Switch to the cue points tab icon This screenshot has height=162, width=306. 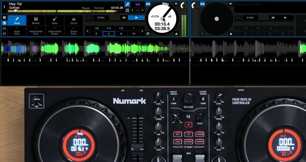point(4,18)
